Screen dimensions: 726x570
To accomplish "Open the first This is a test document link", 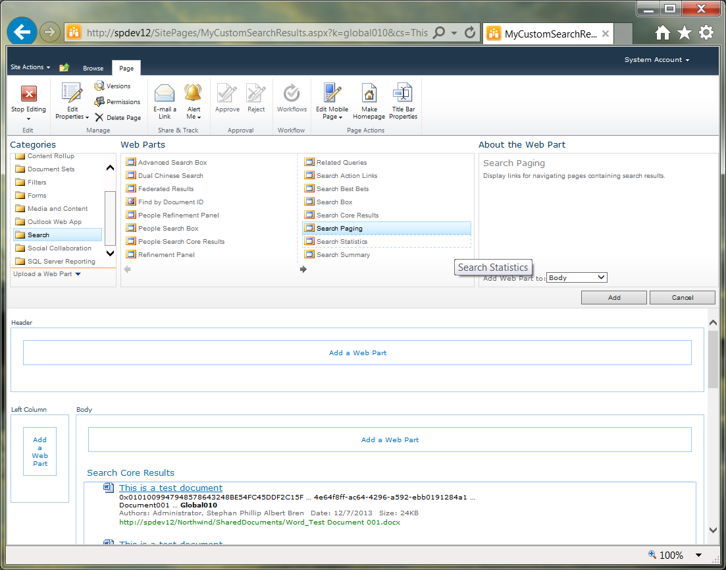I will [171, 488].
